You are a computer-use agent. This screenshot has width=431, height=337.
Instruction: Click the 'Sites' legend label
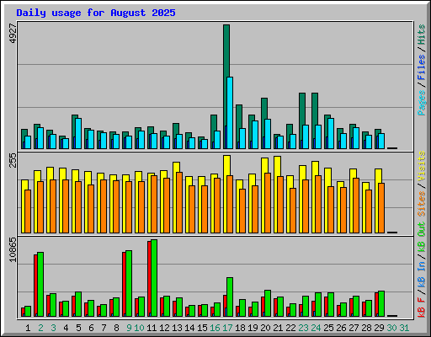click(422, 204)
